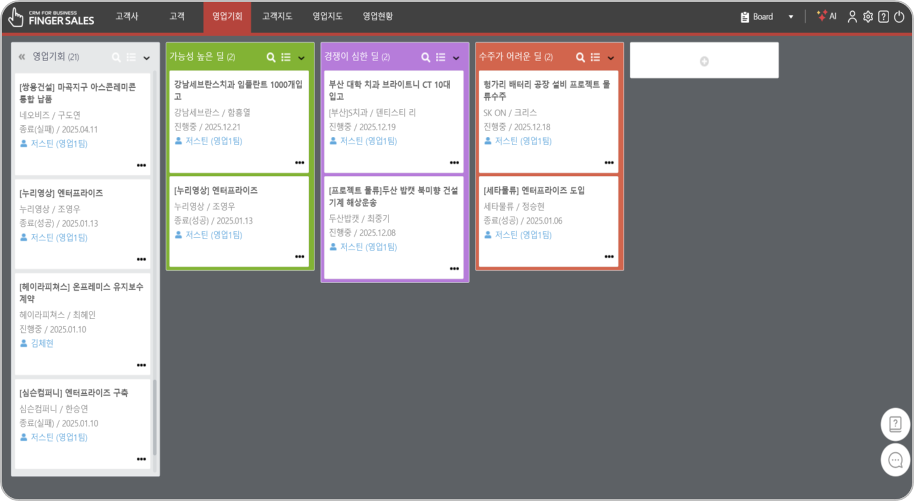Click list view icon in 경쟁이 심한 딜 column

pyautogui.click(x=441, y=57)
